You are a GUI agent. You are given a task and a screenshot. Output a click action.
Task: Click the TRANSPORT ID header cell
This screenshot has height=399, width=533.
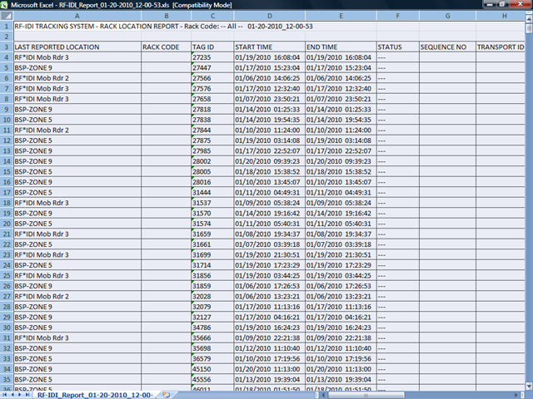[501, 47]
